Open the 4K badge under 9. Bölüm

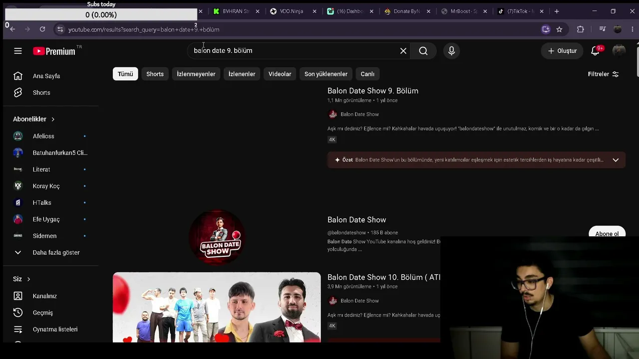click(332, 140)
